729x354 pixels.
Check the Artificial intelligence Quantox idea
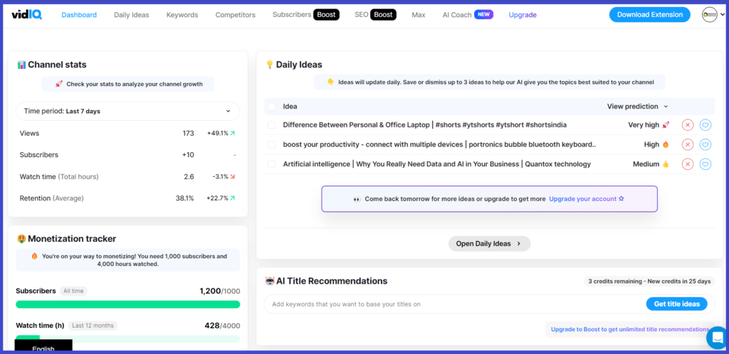272,163
